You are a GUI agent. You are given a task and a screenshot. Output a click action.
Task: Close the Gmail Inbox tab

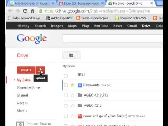point(102,3)
